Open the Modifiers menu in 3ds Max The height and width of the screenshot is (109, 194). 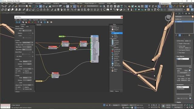[x=30, y=3]
